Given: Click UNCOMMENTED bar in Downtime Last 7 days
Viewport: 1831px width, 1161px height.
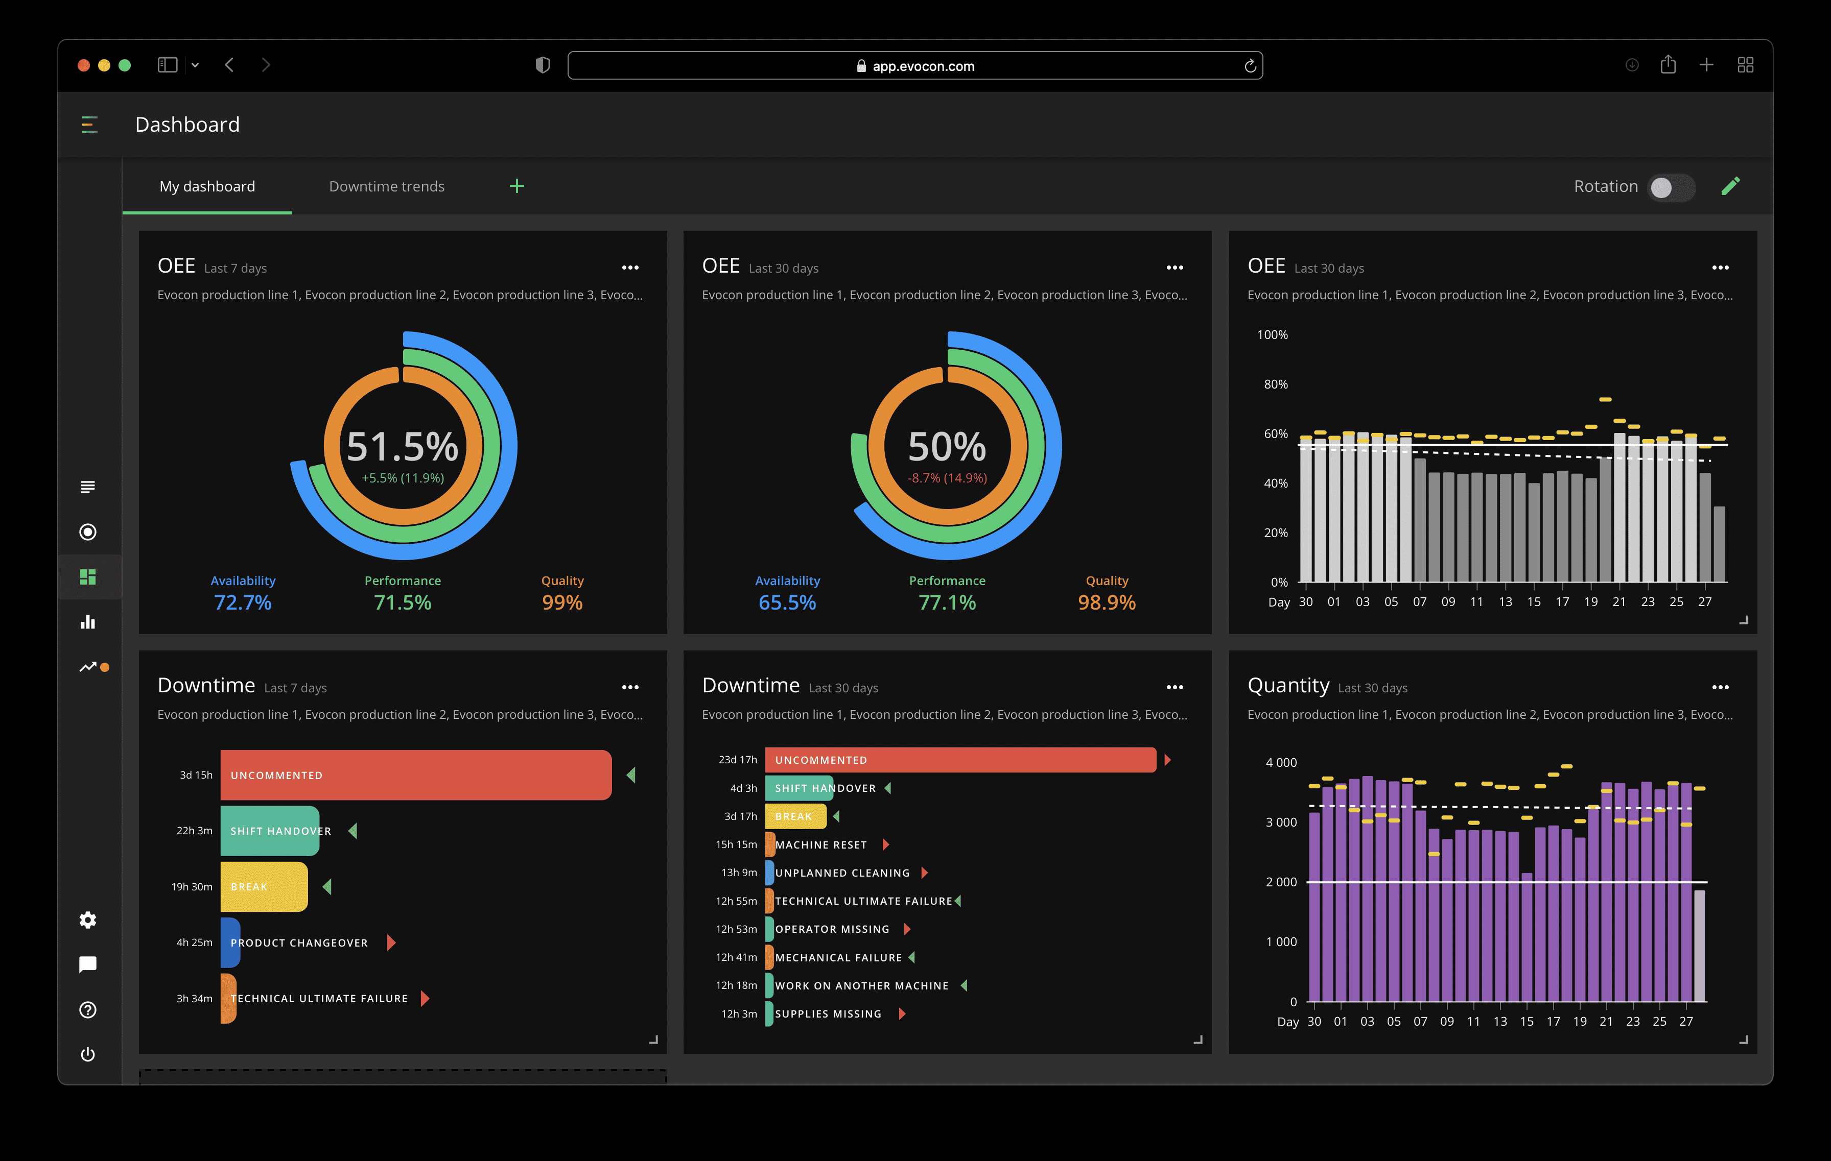Looking at the screenshot, I should tap(415, 774).
